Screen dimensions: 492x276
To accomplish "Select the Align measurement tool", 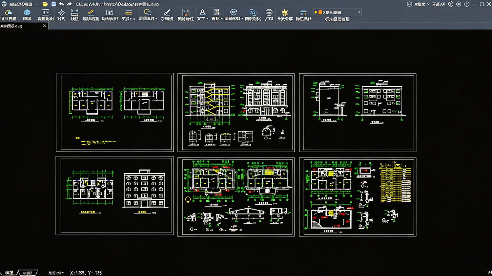I will 61,15.
